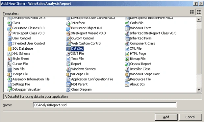Select the Windows Script Host label
This screenshot has height=122, width=204.
click(145, 74)
